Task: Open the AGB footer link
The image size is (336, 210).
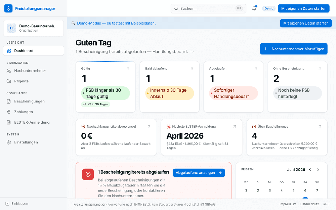Action: (x=326, y=204)
